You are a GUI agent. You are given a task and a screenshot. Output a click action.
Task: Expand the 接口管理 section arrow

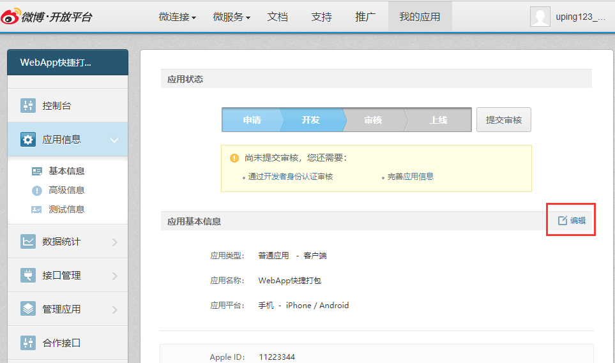coord(114,276)
